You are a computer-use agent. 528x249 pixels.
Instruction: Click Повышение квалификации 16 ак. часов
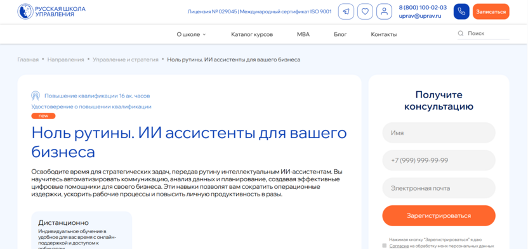[97, 96]
